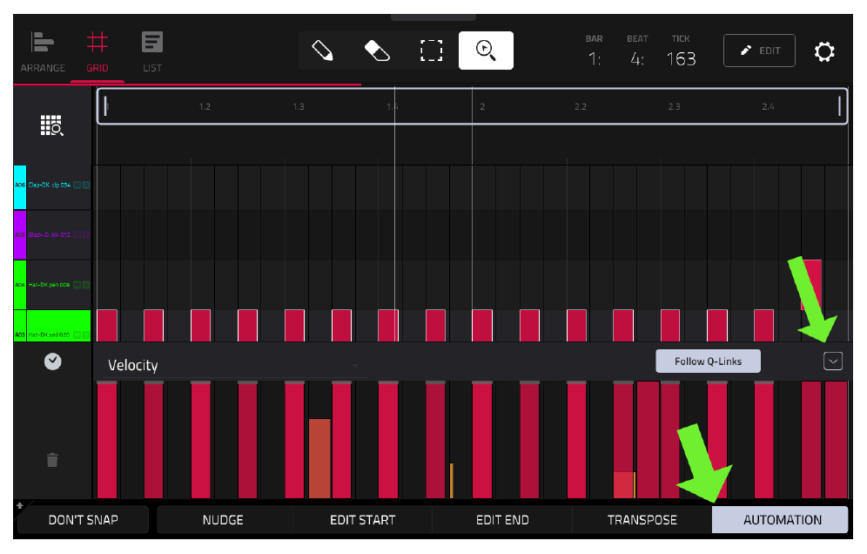Click the NUDGE button

[x=223, y=520]
